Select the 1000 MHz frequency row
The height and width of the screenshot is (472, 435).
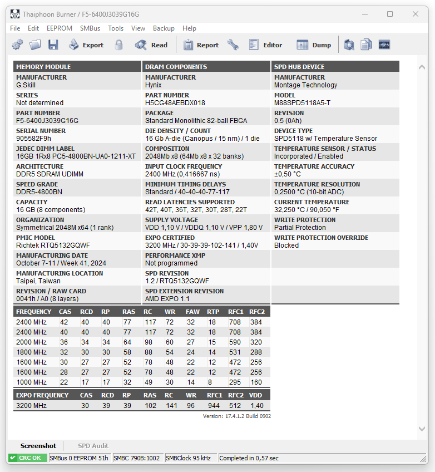click(142, 382)
